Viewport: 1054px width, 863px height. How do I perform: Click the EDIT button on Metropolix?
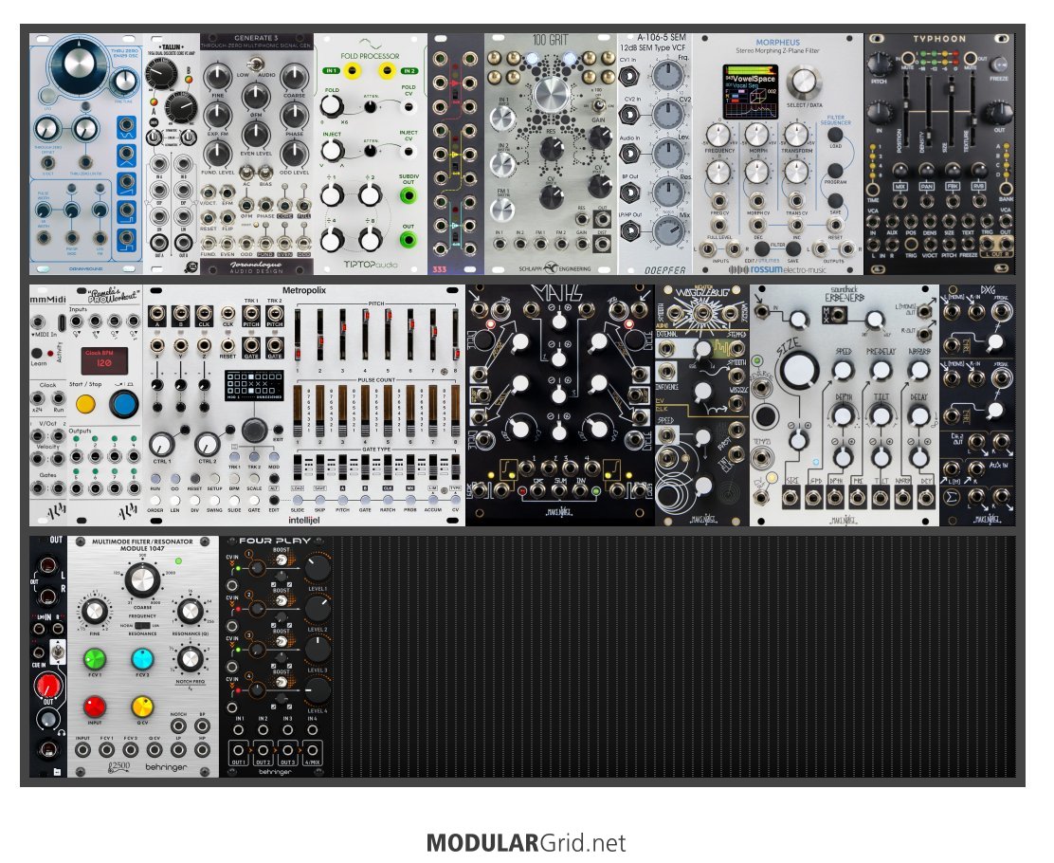coord(274,500)
